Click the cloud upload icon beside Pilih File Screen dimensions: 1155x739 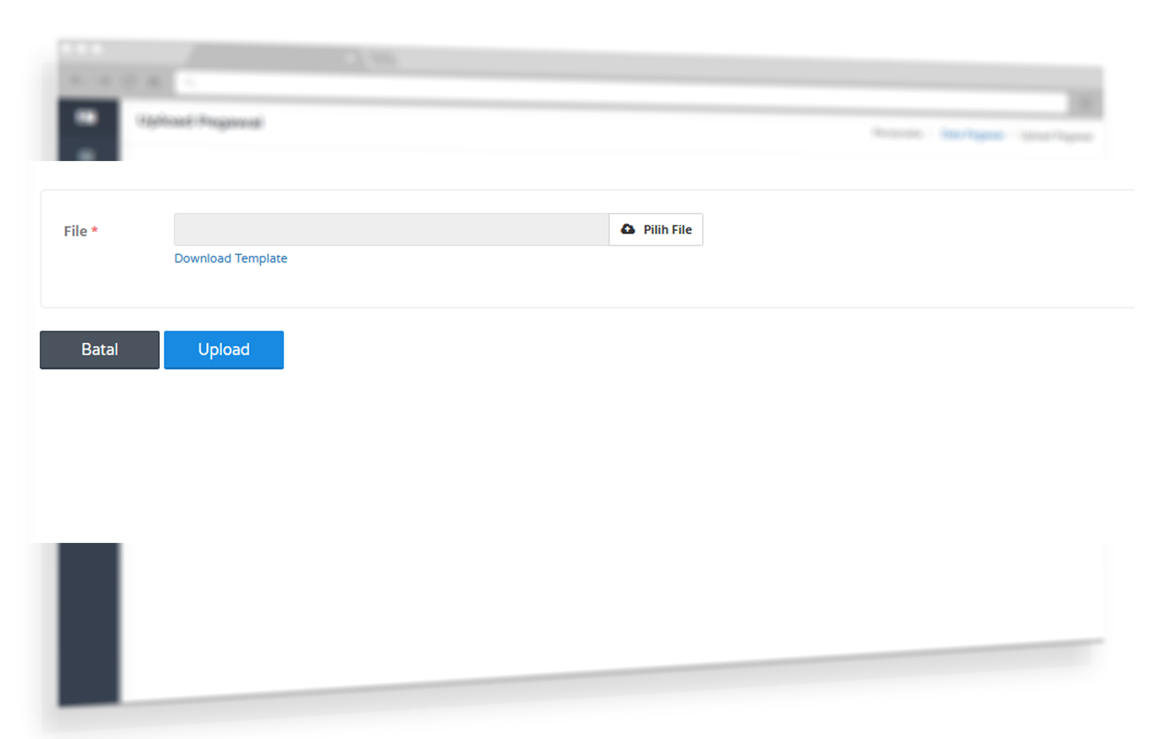click(627, 229)
